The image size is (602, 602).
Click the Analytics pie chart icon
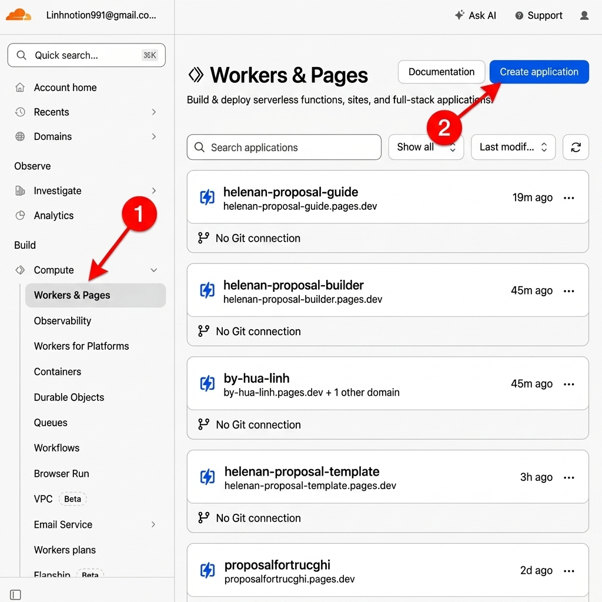coord(20,215)
